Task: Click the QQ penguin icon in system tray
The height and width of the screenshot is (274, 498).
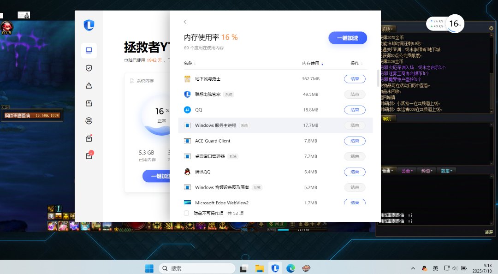Action: [425, 268]
